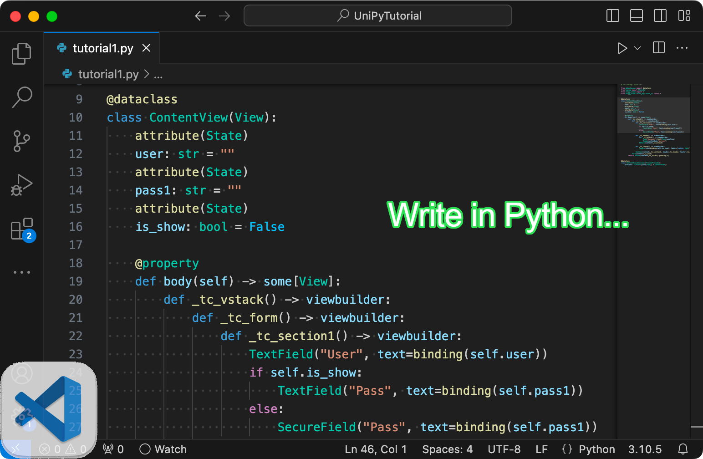Click Ln 46, Col 1 to go to line
This screenshot has width=703, height=459.
(x=376, y=449)
